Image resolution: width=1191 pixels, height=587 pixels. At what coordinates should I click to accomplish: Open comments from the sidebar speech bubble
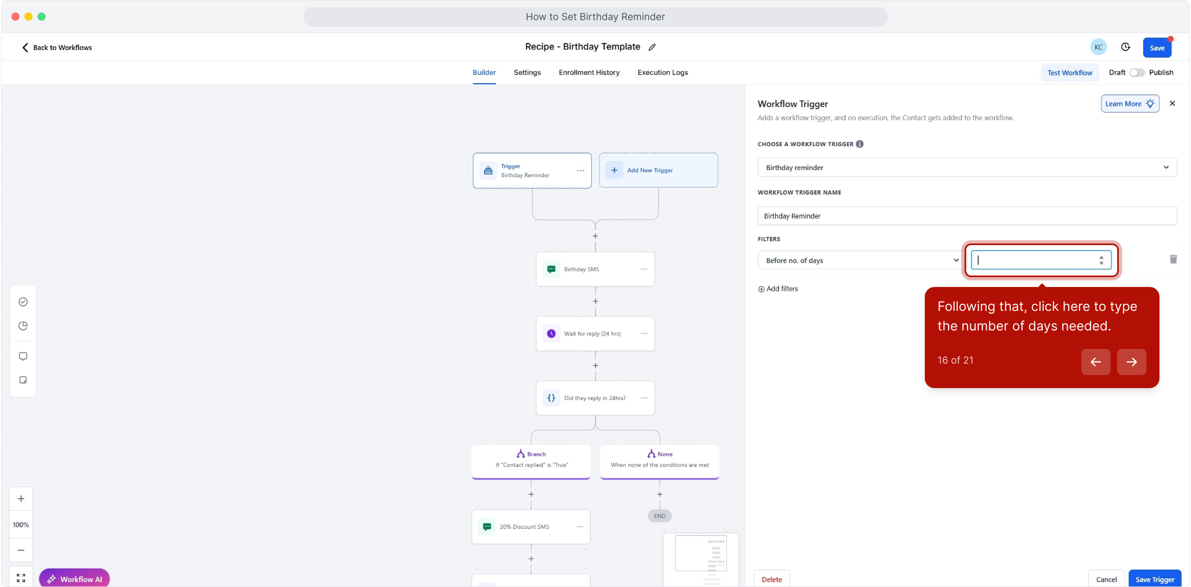point(23,356)
